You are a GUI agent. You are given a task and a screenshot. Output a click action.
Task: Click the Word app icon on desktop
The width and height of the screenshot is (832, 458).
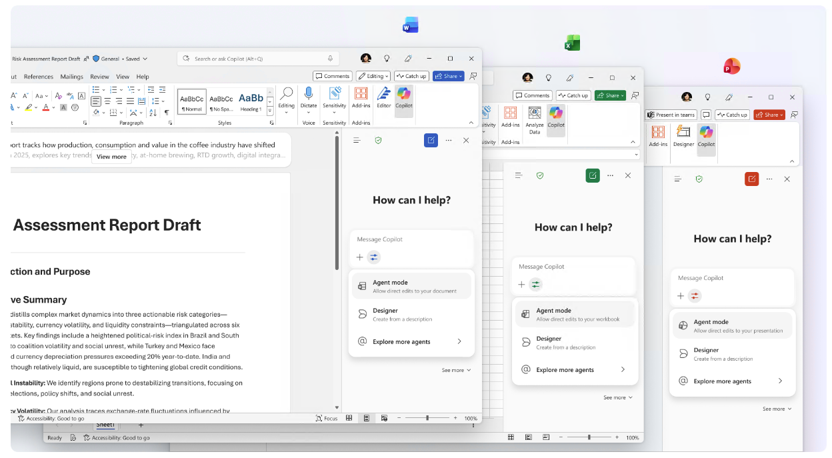[x=411, y=25]
